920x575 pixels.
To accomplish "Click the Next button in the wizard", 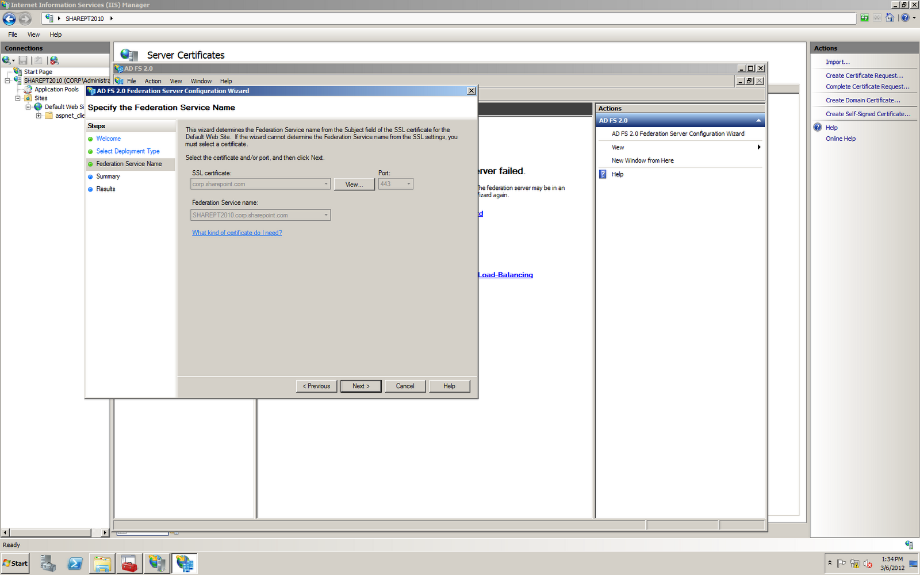I will pos(361,386).
